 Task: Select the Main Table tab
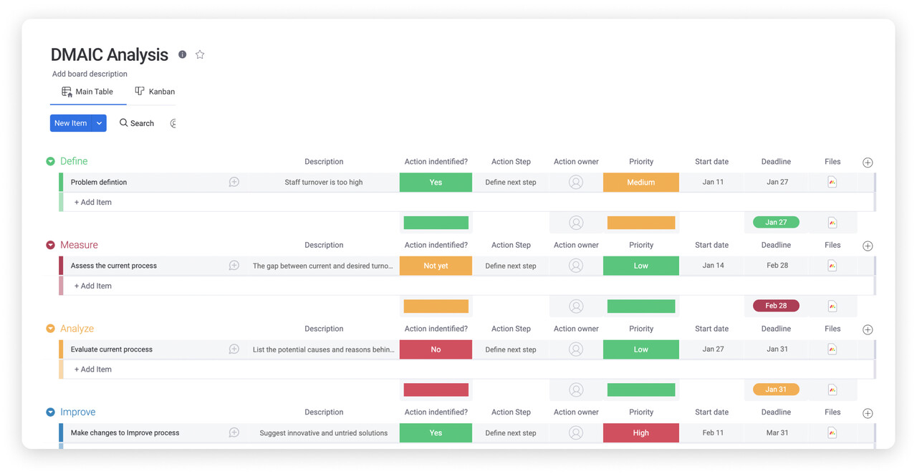[x=87, y=92]
